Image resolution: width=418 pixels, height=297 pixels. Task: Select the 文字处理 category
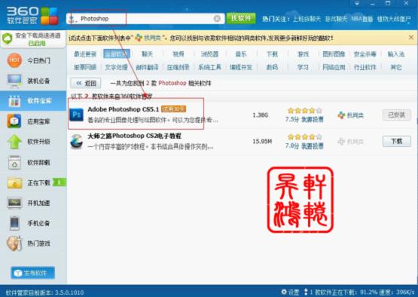116,67
